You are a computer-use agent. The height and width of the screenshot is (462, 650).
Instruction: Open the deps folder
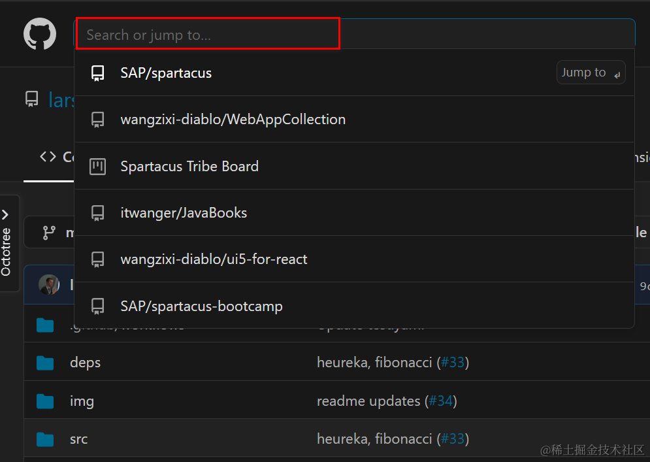pos(86,362)
